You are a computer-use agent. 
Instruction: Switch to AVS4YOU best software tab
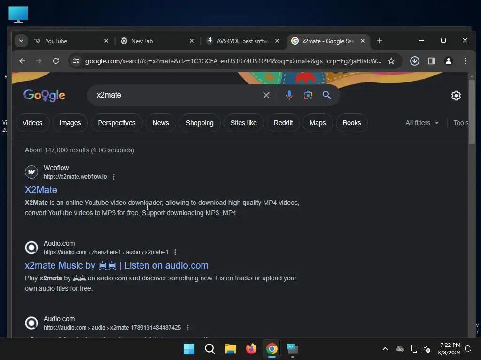coord(242,41)
